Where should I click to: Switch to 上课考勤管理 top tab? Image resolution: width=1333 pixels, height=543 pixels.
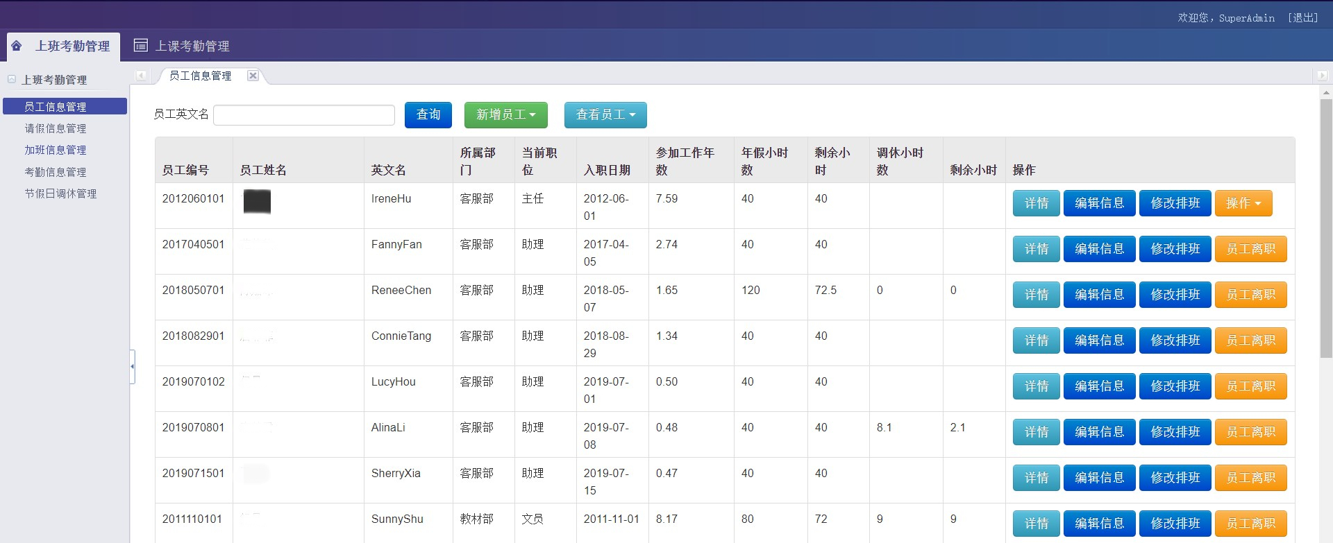(192, 46)
